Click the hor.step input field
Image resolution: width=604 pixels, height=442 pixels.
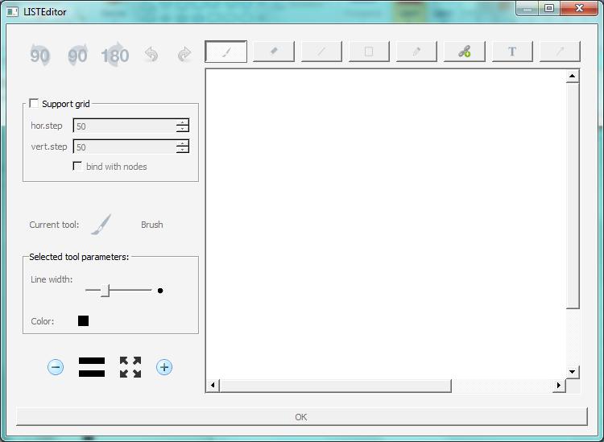[x=125, y=126]
